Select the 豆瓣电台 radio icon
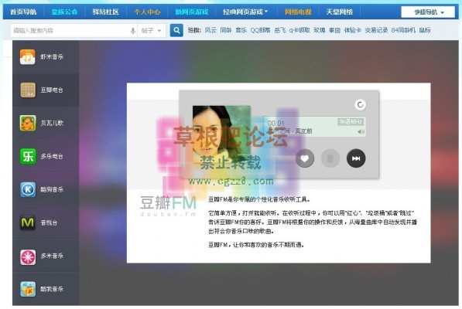This screenshot has width=462, height=309. point(28,90)
